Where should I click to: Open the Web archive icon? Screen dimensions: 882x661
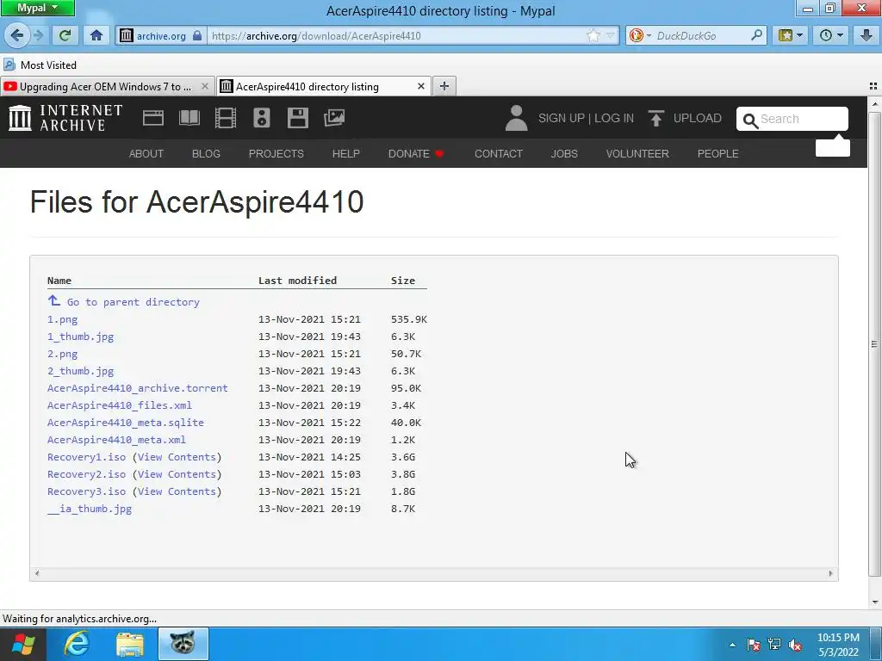pyautogui.click(x=153, y=118)
